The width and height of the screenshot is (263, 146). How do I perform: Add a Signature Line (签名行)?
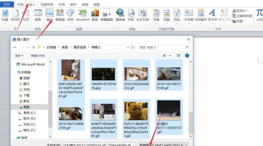240,11
